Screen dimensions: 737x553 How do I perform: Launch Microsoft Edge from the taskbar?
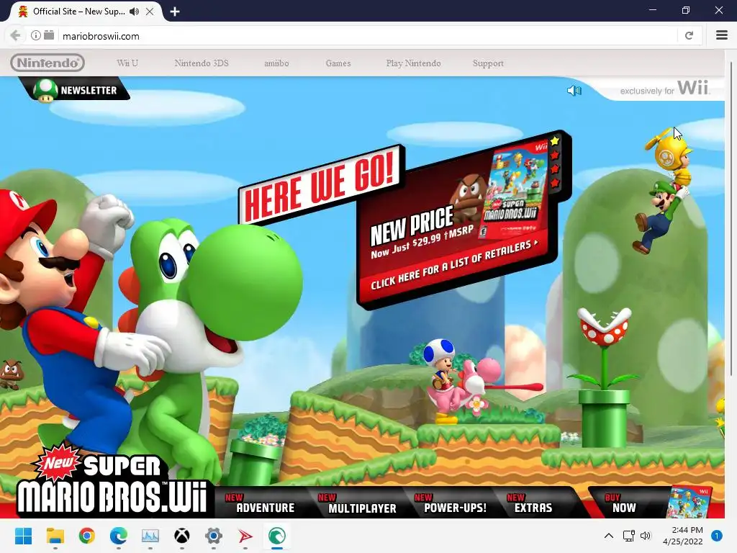pyautogui.click(x=119, y=536)
